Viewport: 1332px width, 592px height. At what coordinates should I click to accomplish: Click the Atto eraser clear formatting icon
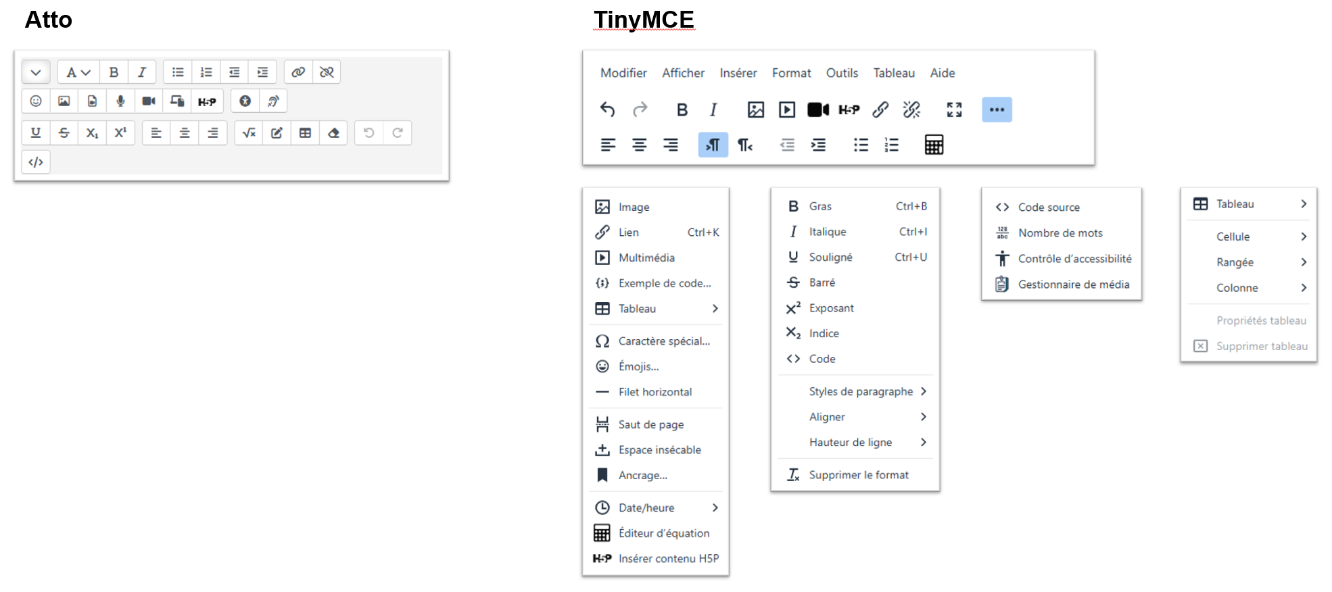pyautogui.click(x=333, y=133)
